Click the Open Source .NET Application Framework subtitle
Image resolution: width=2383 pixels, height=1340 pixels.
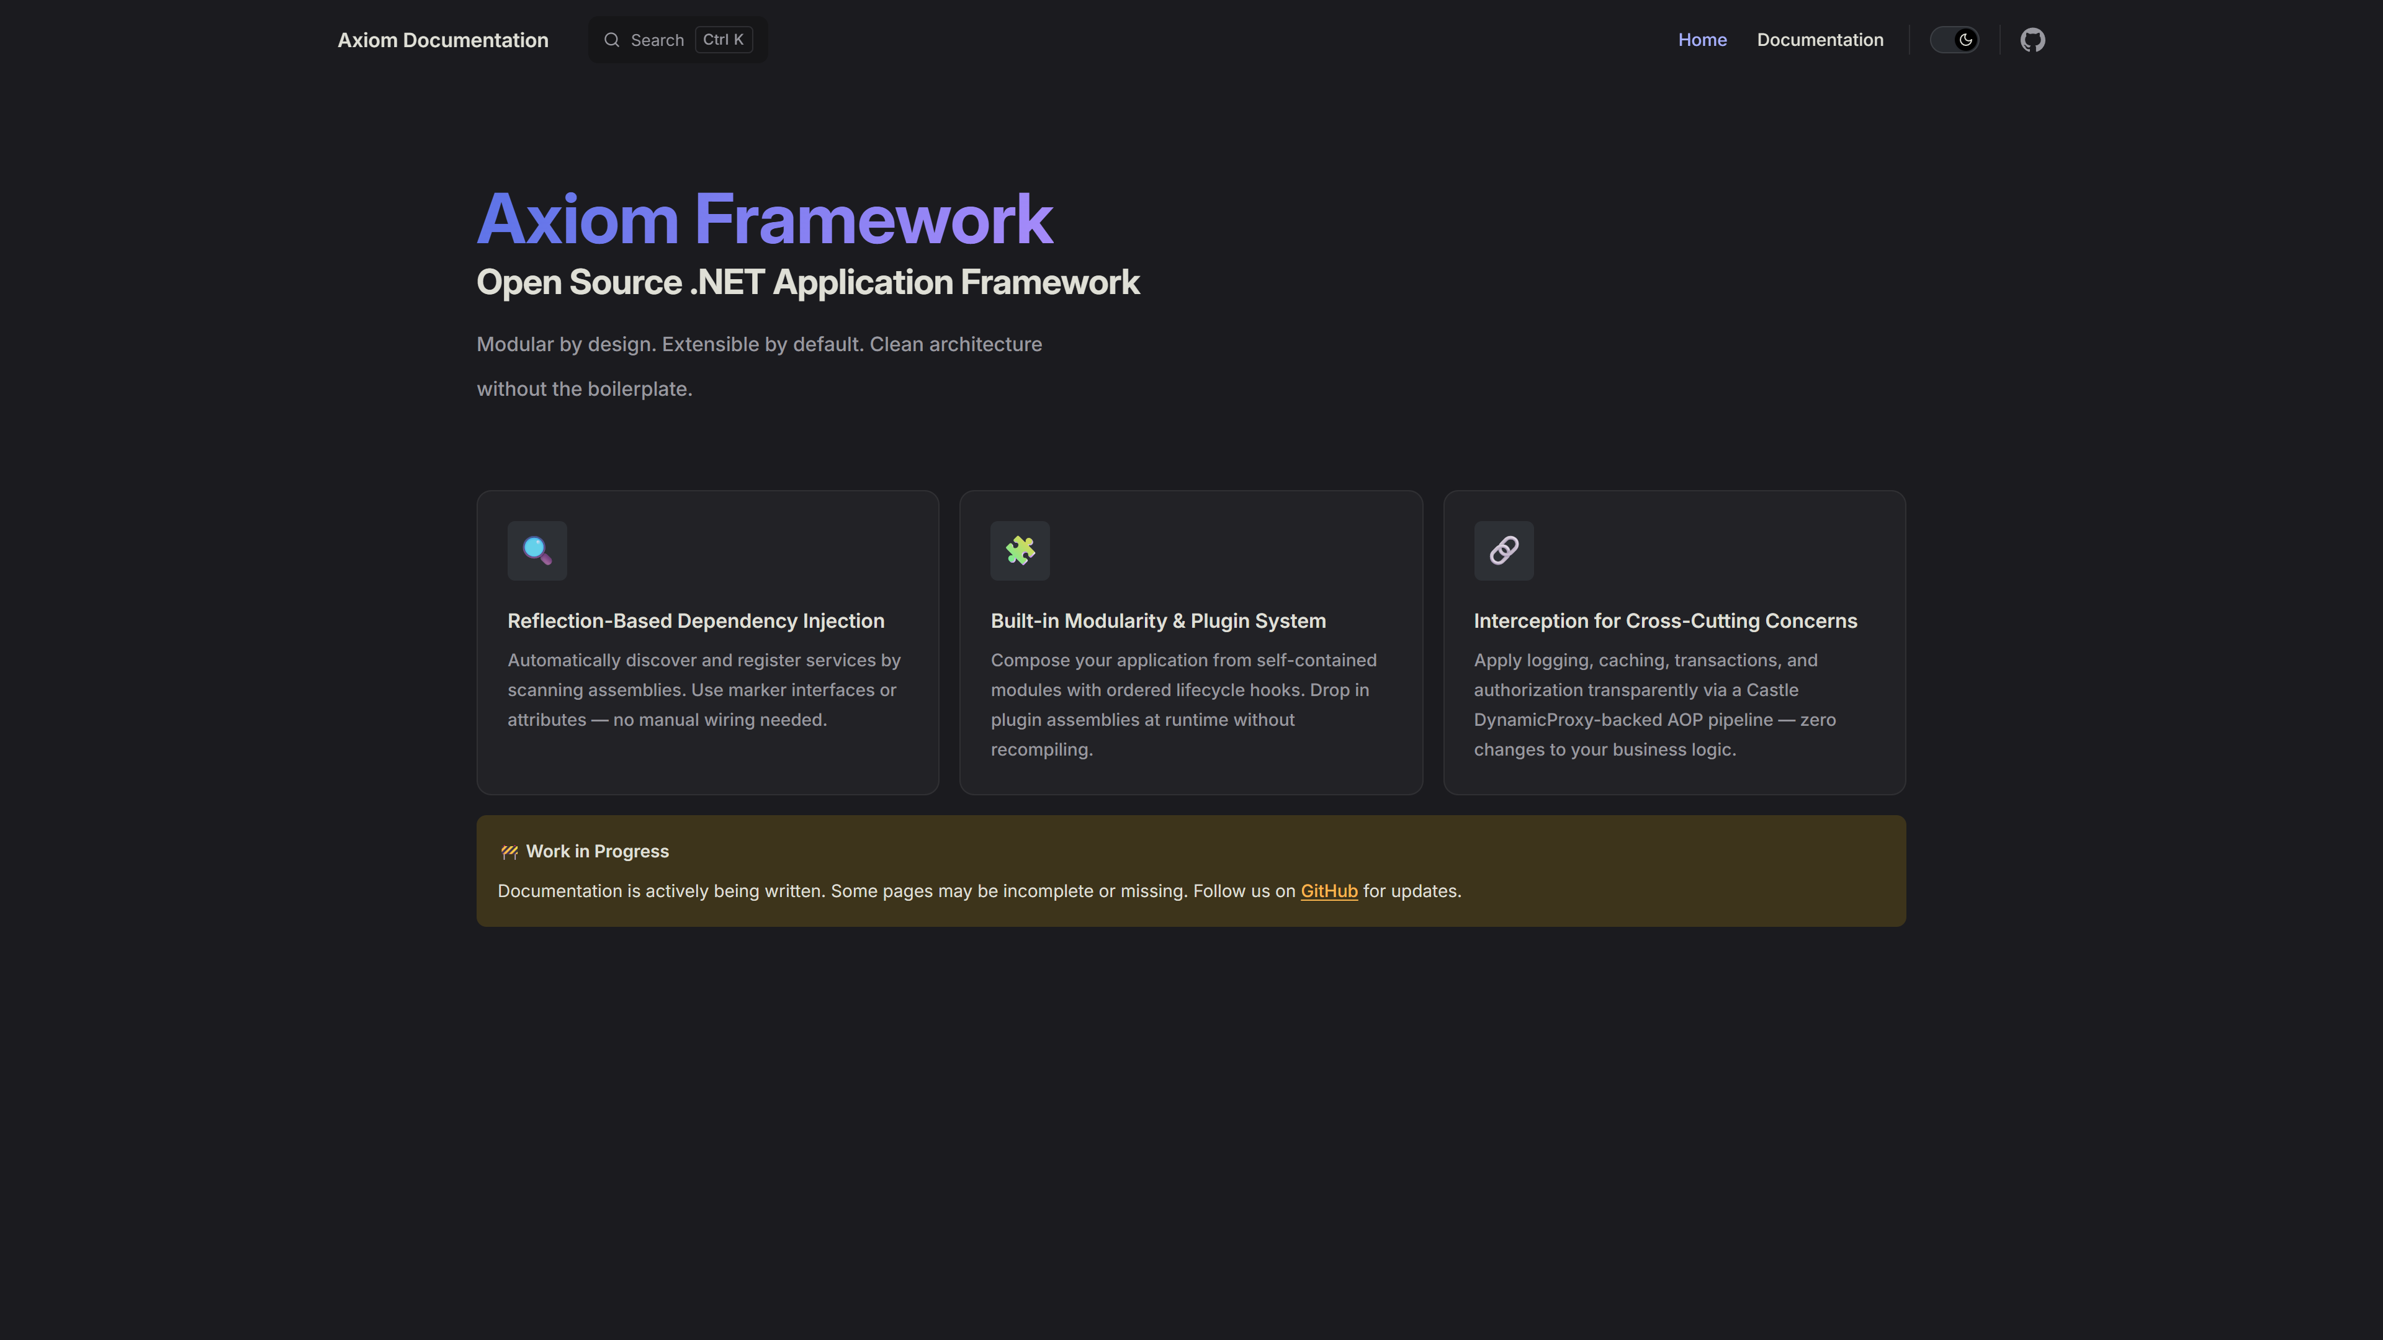807,282
